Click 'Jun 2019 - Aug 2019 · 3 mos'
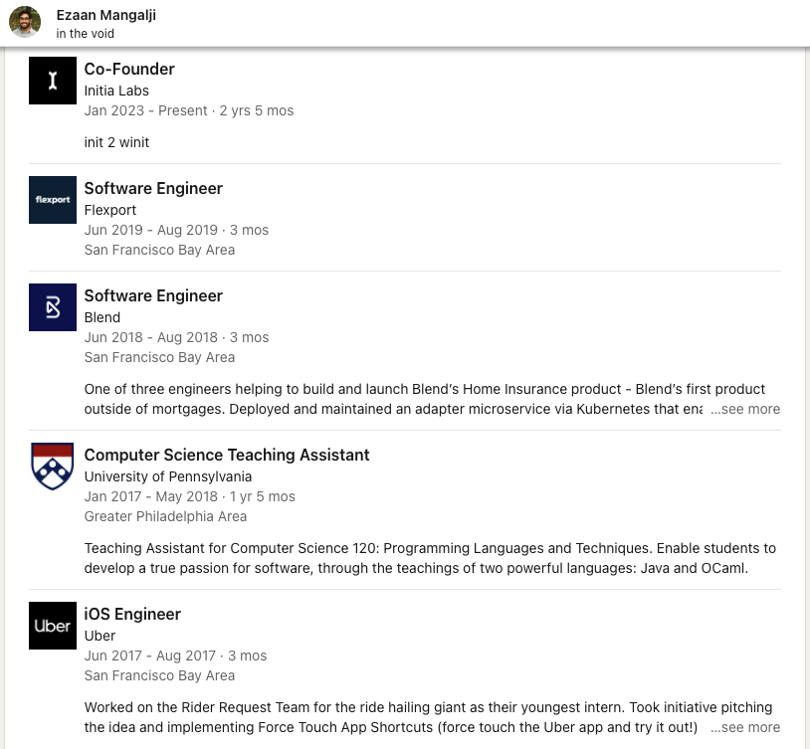Viewport: 810px width, 749px height. [177, 230]
